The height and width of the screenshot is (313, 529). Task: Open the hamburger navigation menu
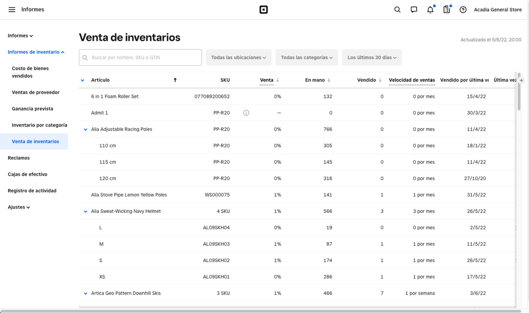12,10
